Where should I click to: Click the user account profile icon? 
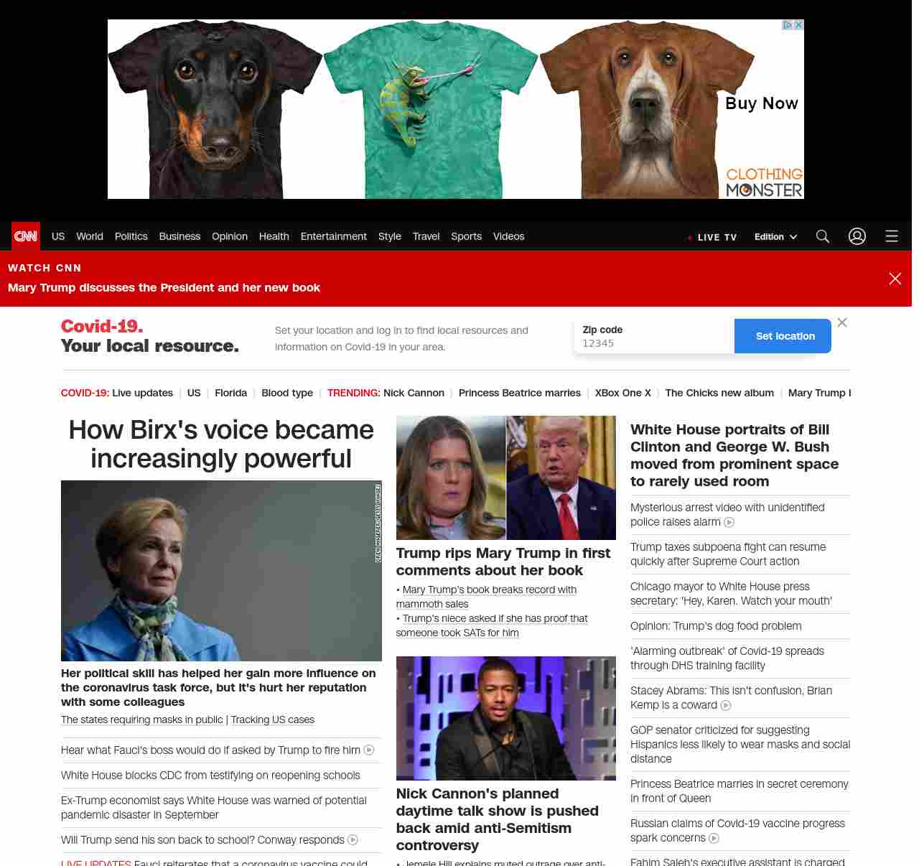point(857,236)
